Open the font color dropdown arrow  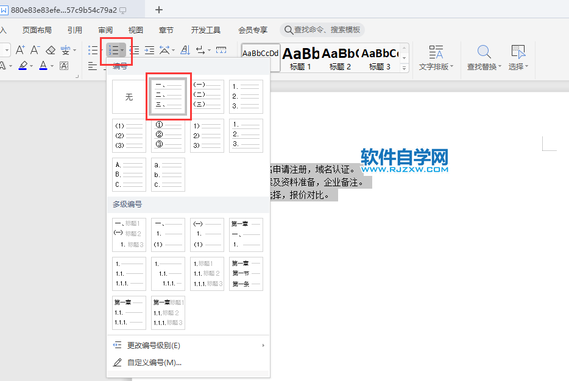coord(52,66)
